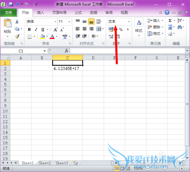Viewport: 190px width, 172px height.
Task: Open the number format dropdown 文本
Action: 129,22
